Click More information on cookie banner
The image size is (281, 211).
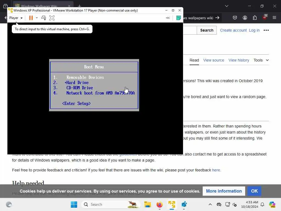click(x=224, y=191)
